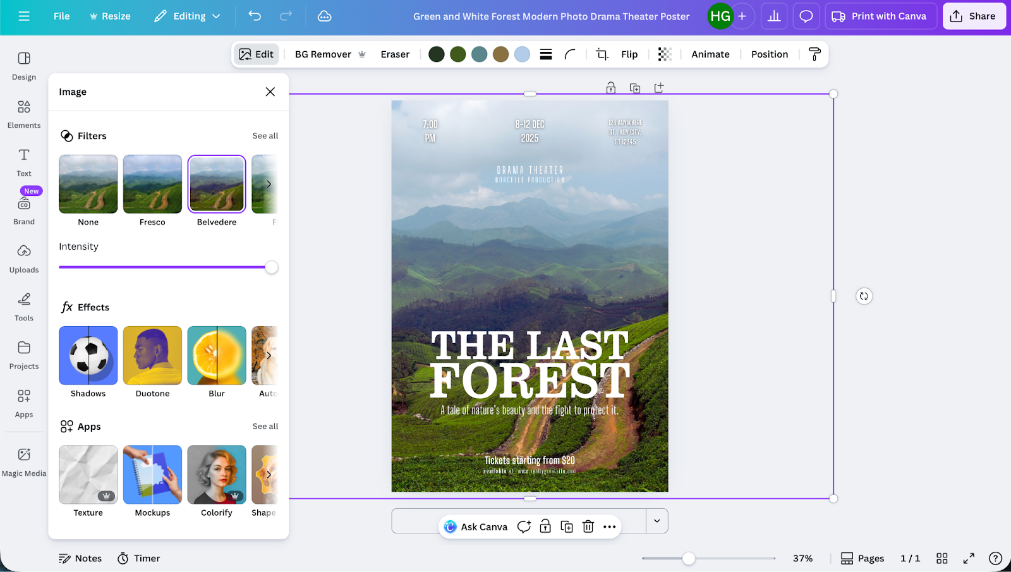Click the Undo icon
Image resolution: width=1011 pixels, height=572 pixels.
pos(255,16)
